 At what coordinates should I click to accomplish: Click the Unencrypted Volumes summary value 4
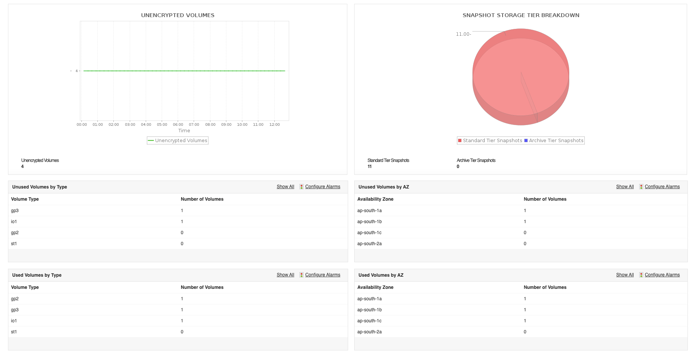click(x=22, y=166)
